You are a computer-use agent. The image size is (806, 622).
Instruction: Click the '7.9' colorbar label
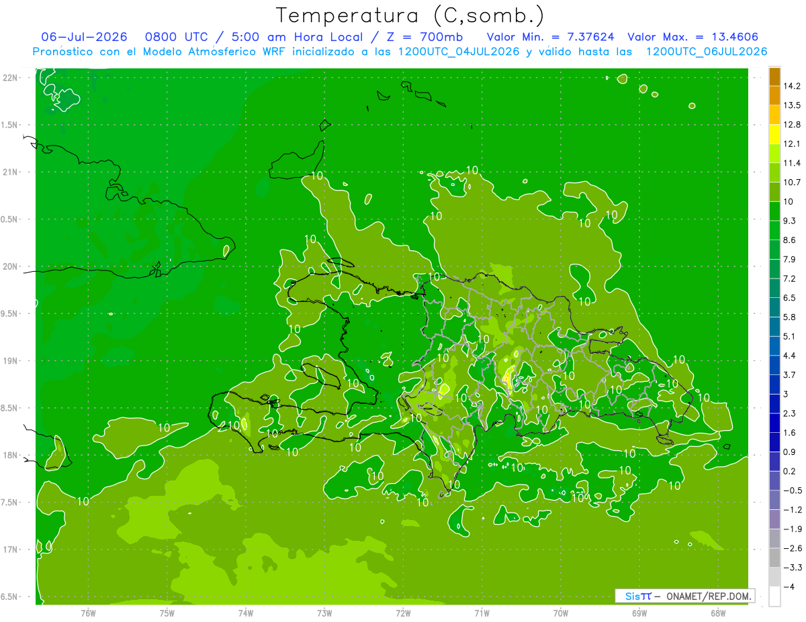pos(790,259)
